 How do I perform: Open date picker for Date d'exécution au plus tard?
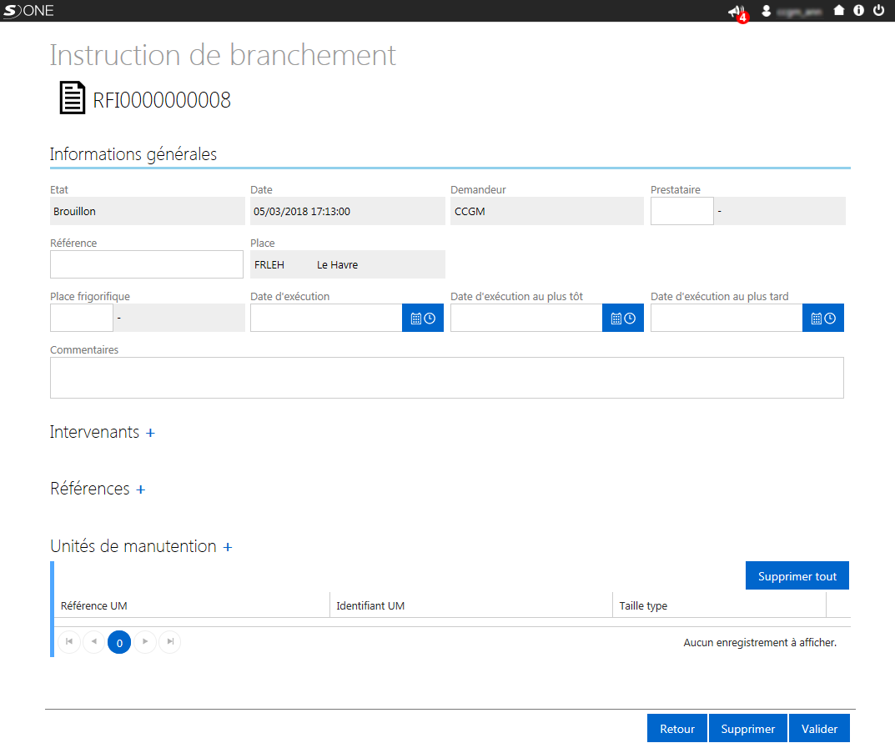tap(823, 318)
